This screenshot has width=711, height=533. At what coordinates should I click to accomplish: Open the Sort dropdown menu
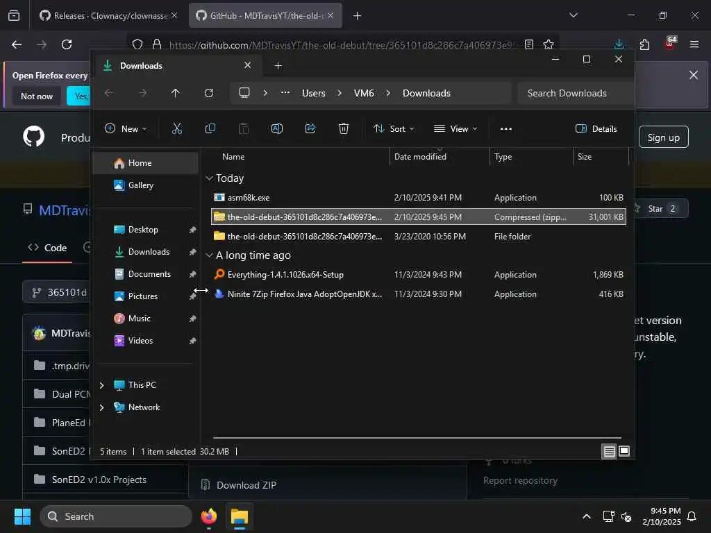click(x=393, y=128)
